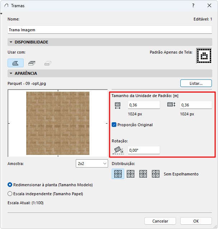Screen dimensions: 218x229
Task: Select Sem Espelhamento distribution icon
Action: tap(118, 174)
